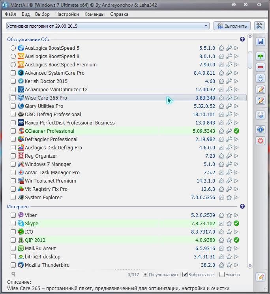Viewport: 270px width, 294px height.
Task: Open the Установка программ profile dropdown
Action: pyautogui.click(x=108, y=26)
